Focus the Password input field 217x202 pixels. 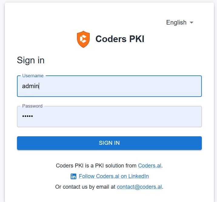(x=109, y=117)
